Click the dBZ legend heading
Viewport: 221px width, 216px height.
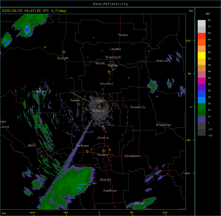pyautogui.click(x=208, y=14)
